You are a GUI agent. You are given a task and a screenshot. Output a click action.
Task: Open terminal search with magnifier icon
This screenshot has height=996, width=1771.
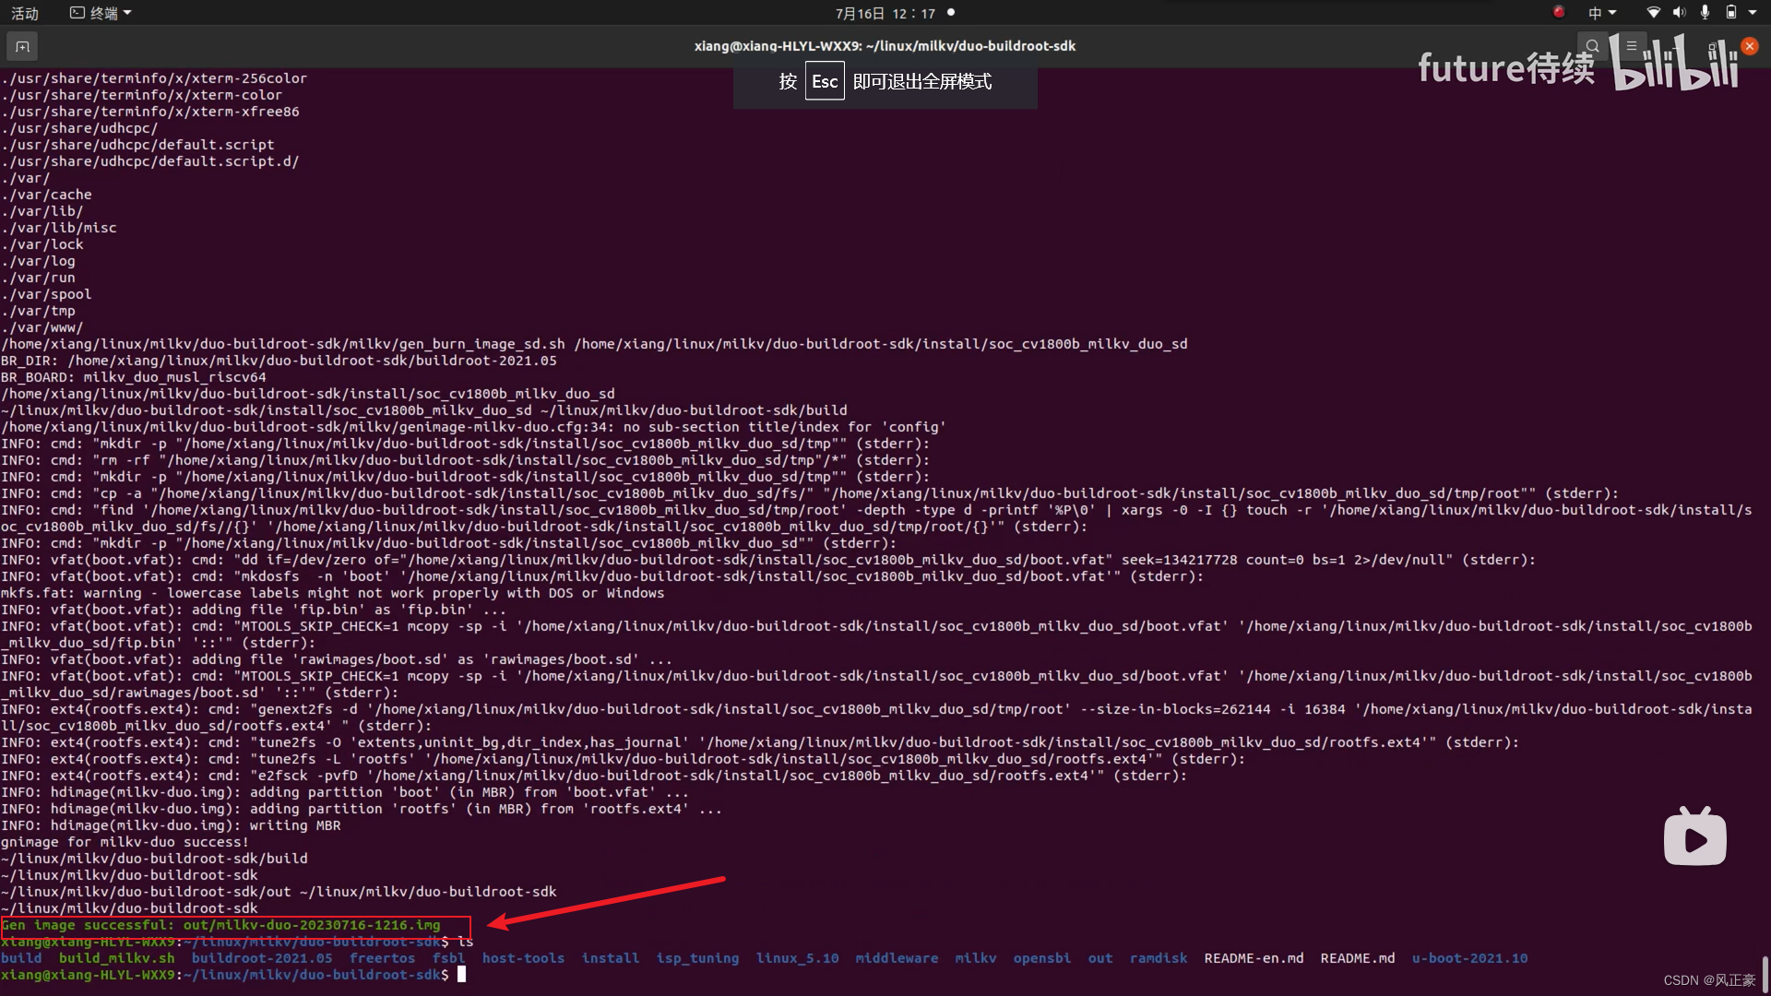click(1592, 46)
